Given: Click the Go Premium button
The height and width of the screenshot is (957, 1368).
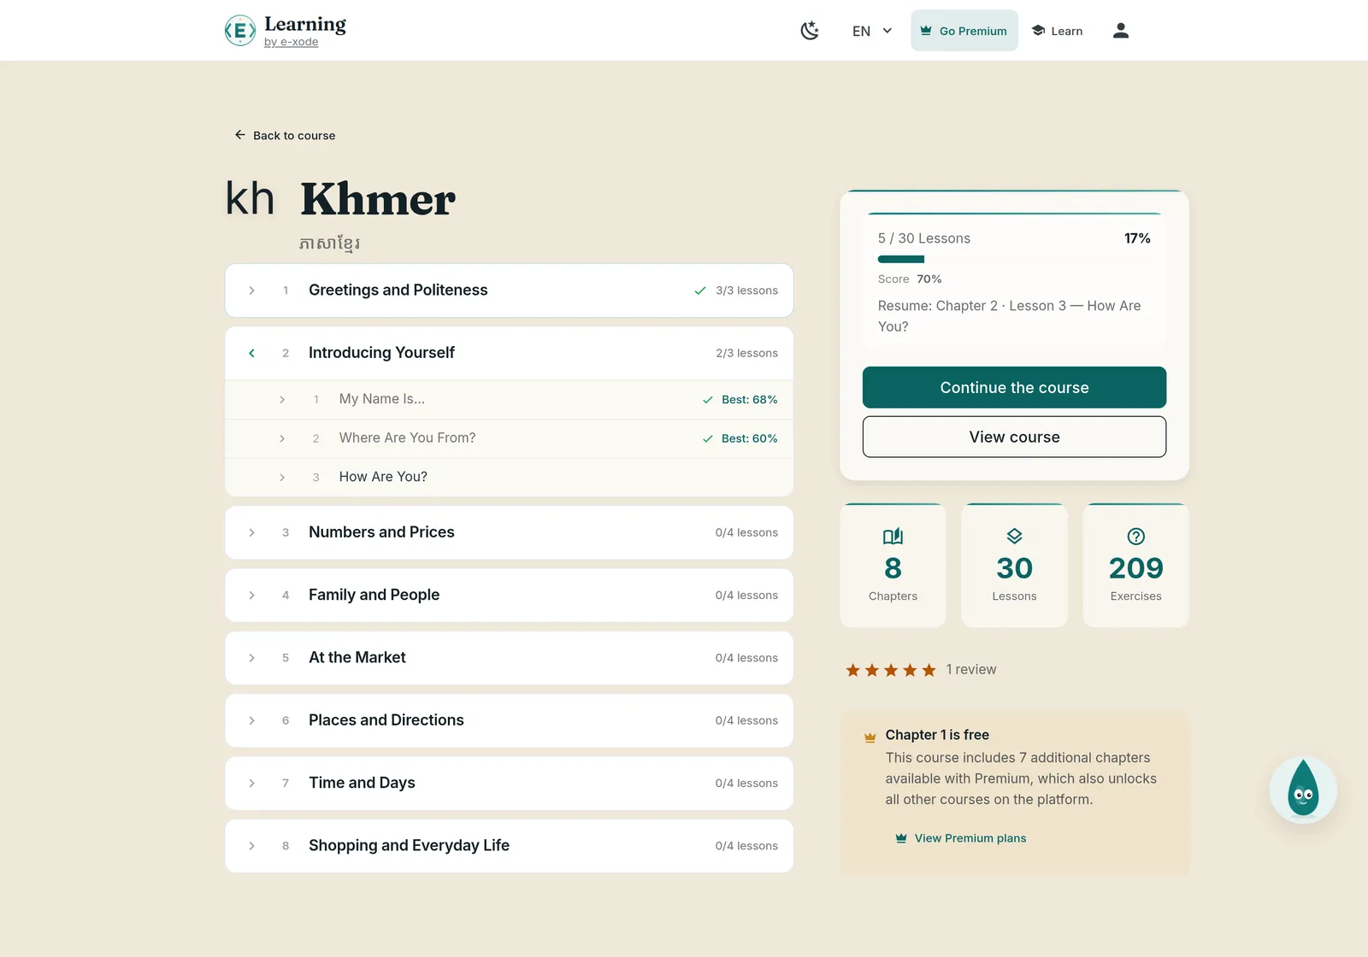Looking at the screenshot, I should click(964, 31).
